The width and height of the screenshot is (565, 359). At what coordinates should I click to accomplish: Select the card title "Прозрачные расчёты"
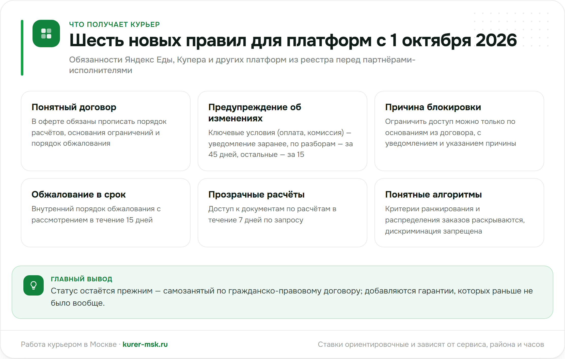[256, 194]
